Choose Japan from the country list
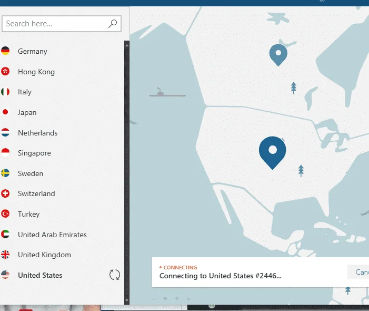Viewport: 369px width, 311px height. click(27, 112)
